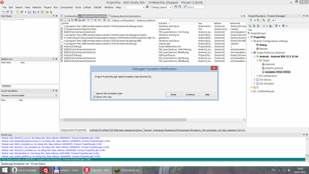The image size is (309, 174).
Task: Open the Run menu
Action: [56, 7]
